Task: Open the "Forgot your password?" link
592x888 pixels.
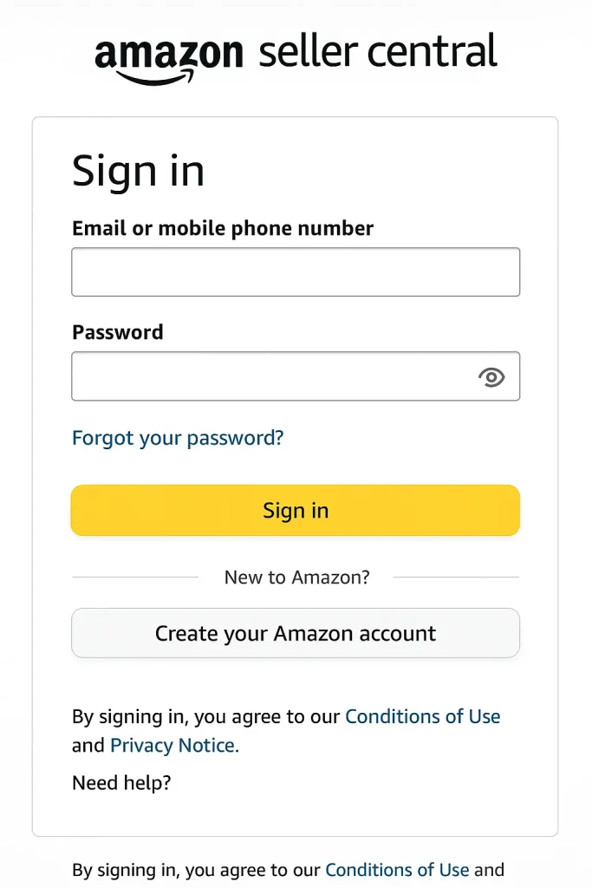Action: tap(178, 438)
